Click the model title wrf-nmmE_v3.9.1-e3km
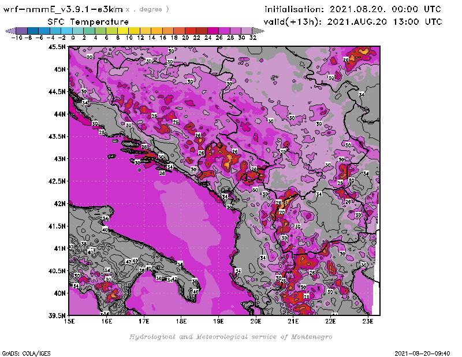This screenshot has height=357, width=462. pyautogui.click(x=64, y=9)
